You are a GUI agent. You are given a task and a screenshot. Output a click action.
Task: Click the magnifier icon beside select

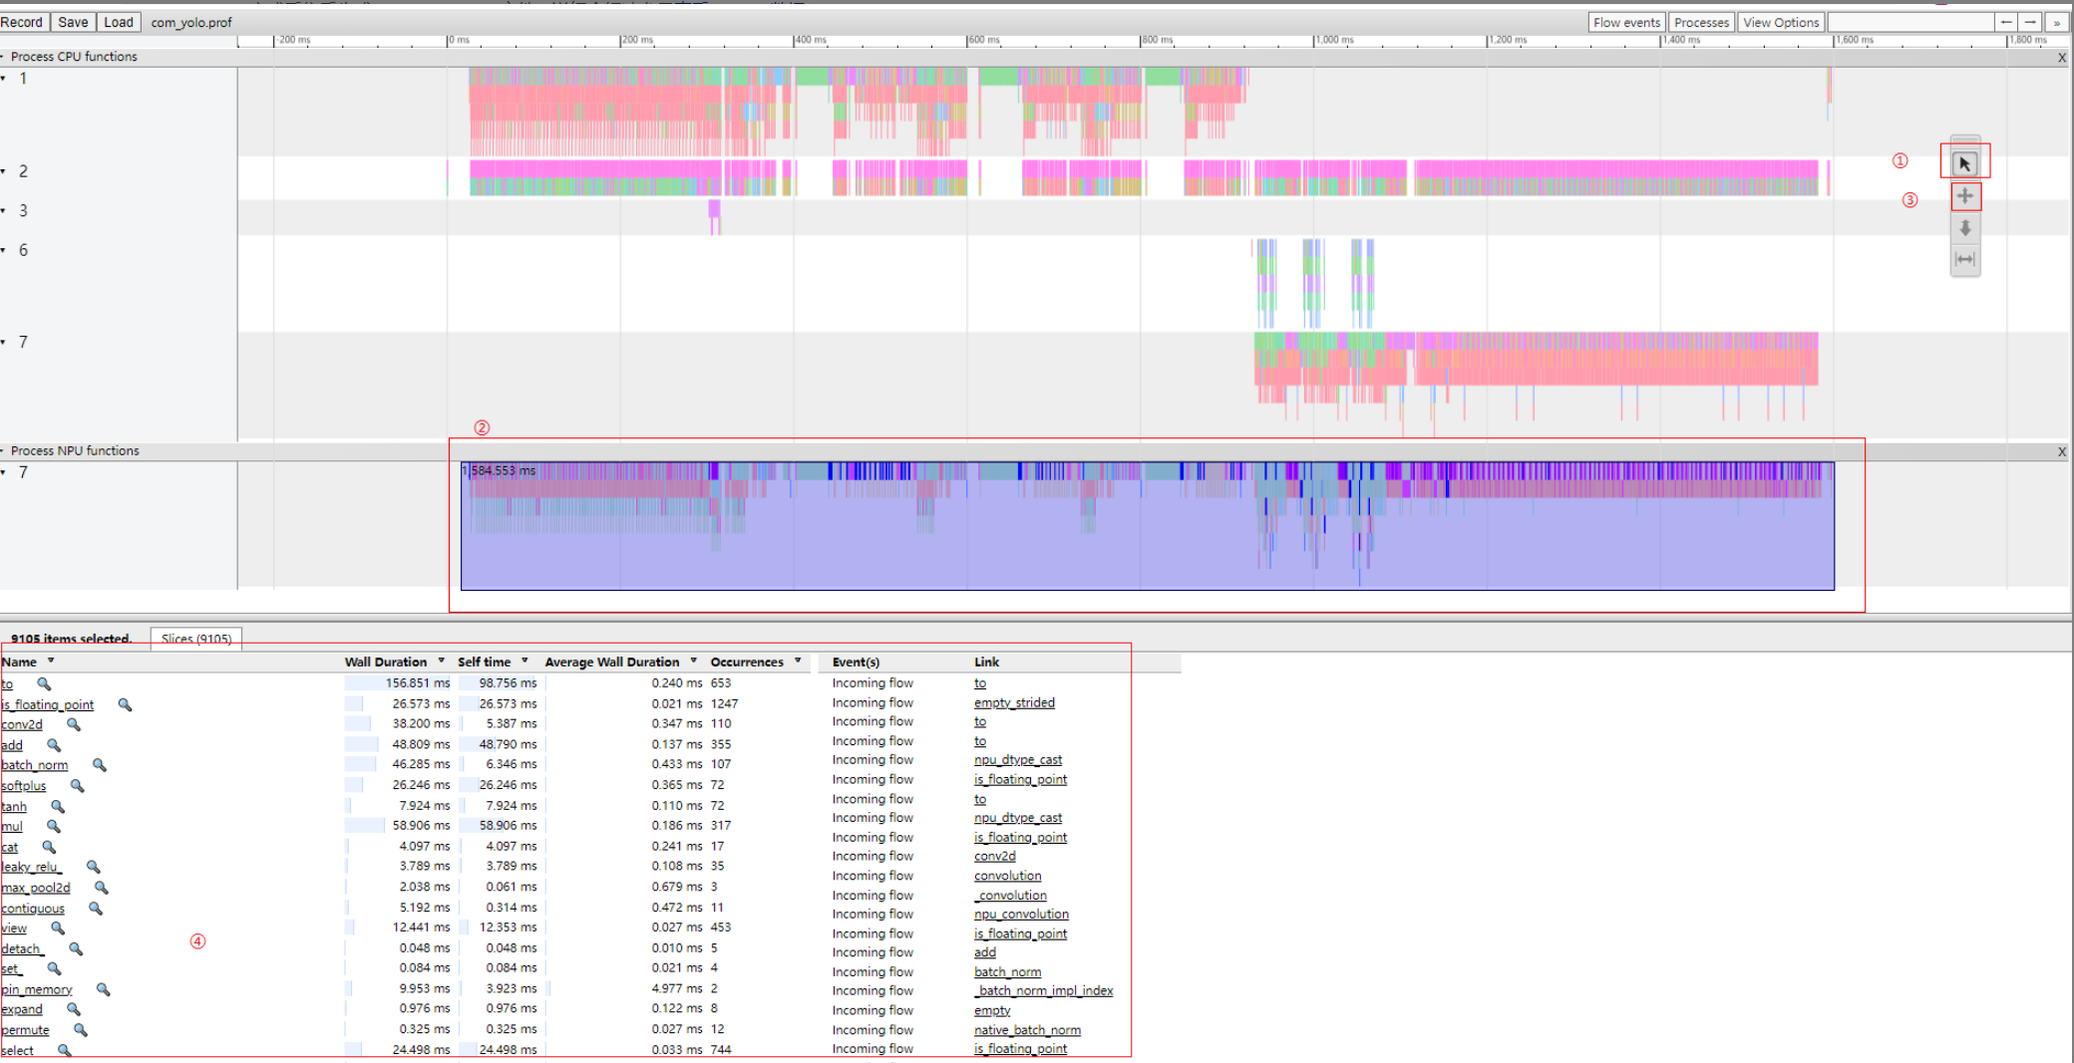point(64,1050)
